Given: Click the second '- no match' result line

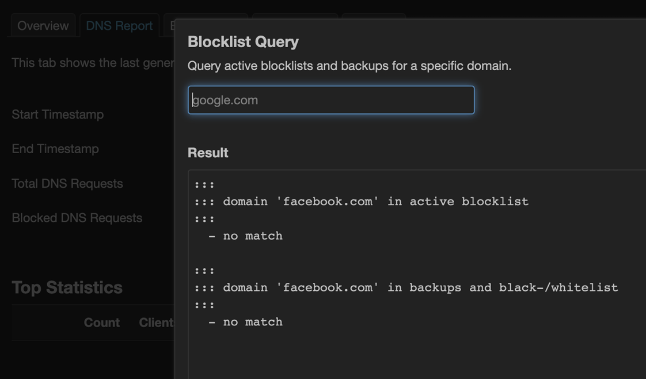Looking at the screenshot, I should coord(245,322).
